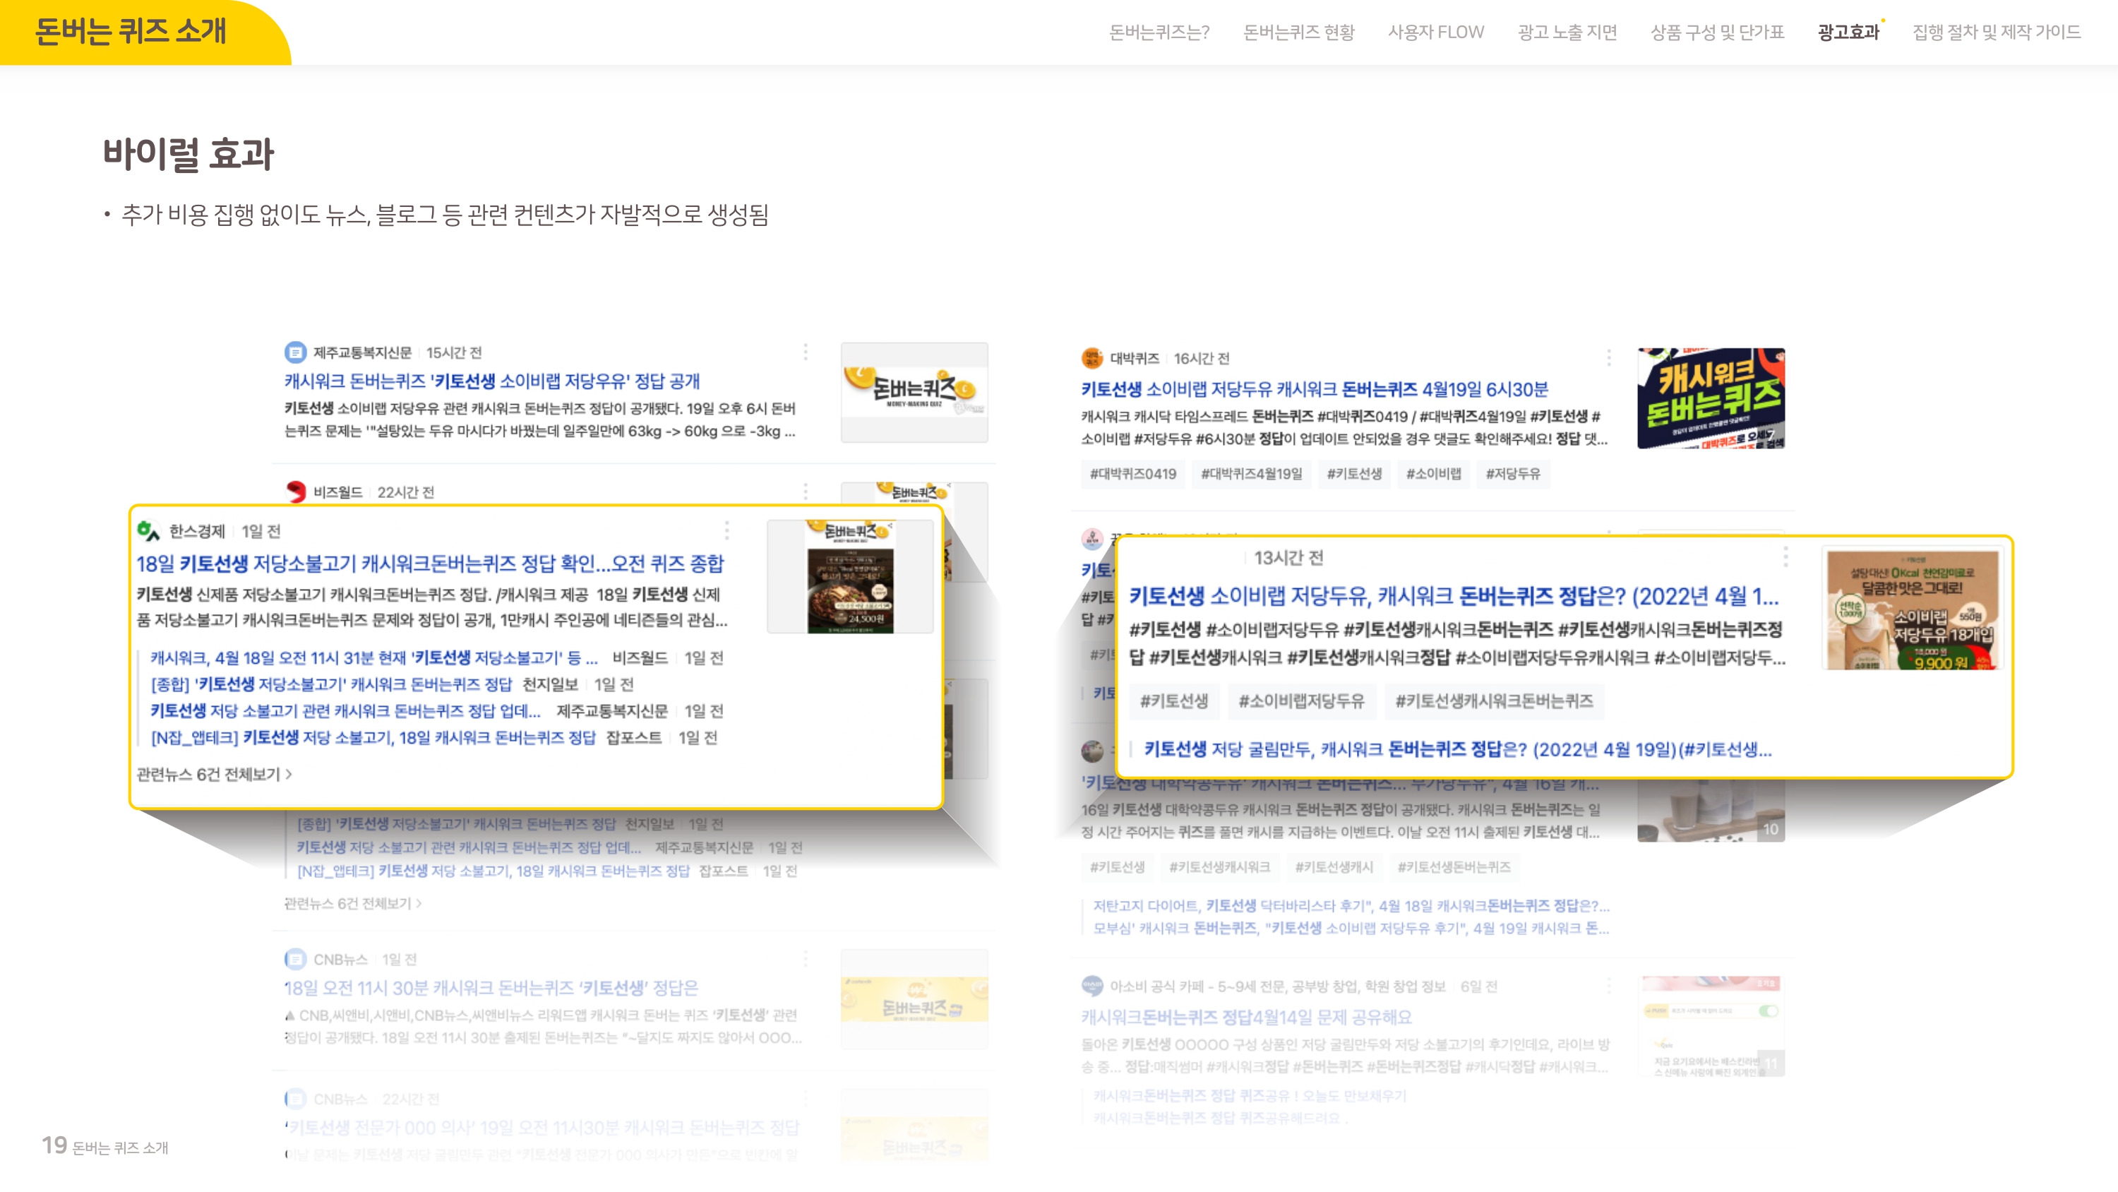The height and width of the screenshot is (1192, 2118).
Task: Click the first CNB뉴스 1일 전 source icon
Action: (295, 959)
